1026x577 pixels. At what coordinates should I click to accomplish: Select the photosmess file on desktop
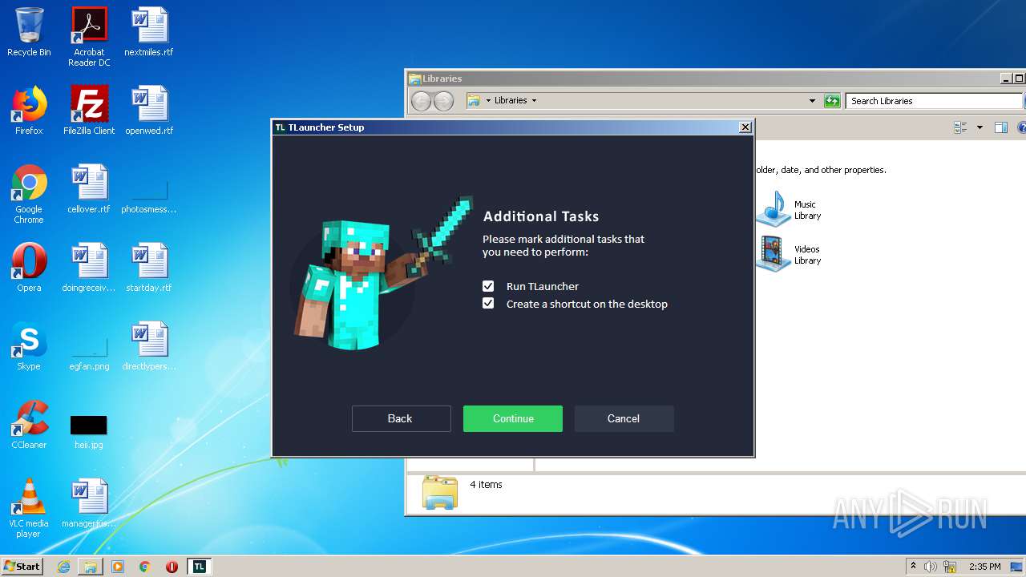coord(149,197)
